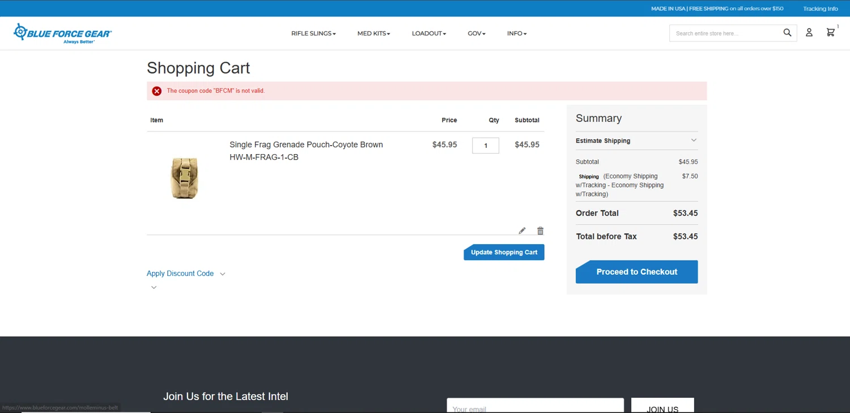
Task: Expand Apply Discount Code section
Action: coord(186,274)
